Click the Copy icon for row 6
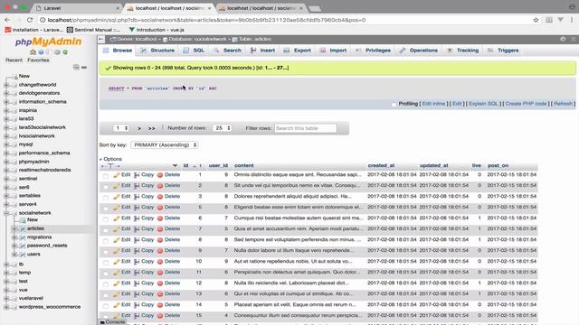 click(137, 218)
